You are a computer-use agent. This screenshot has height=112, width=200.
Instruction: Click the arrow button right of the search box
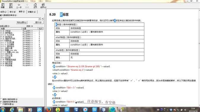[x=42, y=19]
